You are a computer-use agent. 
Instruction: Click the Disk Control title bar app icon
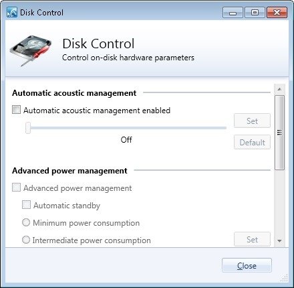tap(12, 12)
